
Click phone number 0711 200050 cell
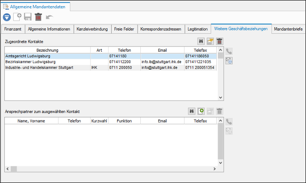124,68
